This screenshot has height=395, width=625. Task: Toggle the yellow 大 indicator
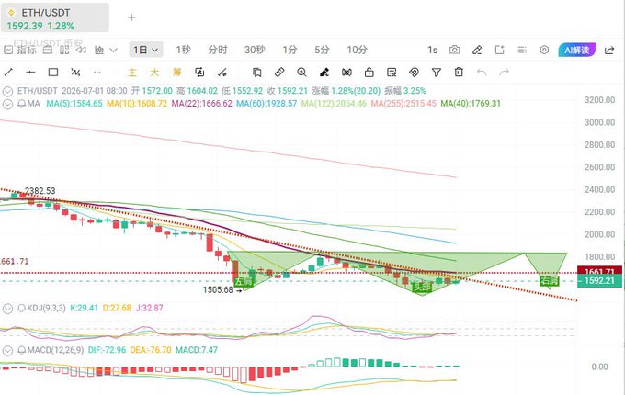click(x=154, y=72)
